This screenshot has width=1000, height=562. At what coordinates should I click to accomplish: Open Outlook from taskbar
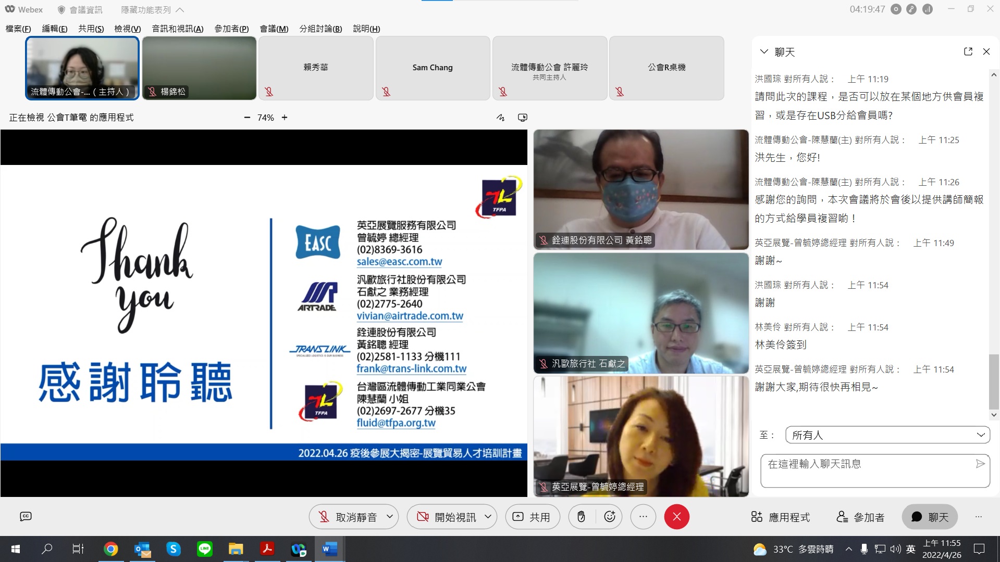click(x=142, y=549)
